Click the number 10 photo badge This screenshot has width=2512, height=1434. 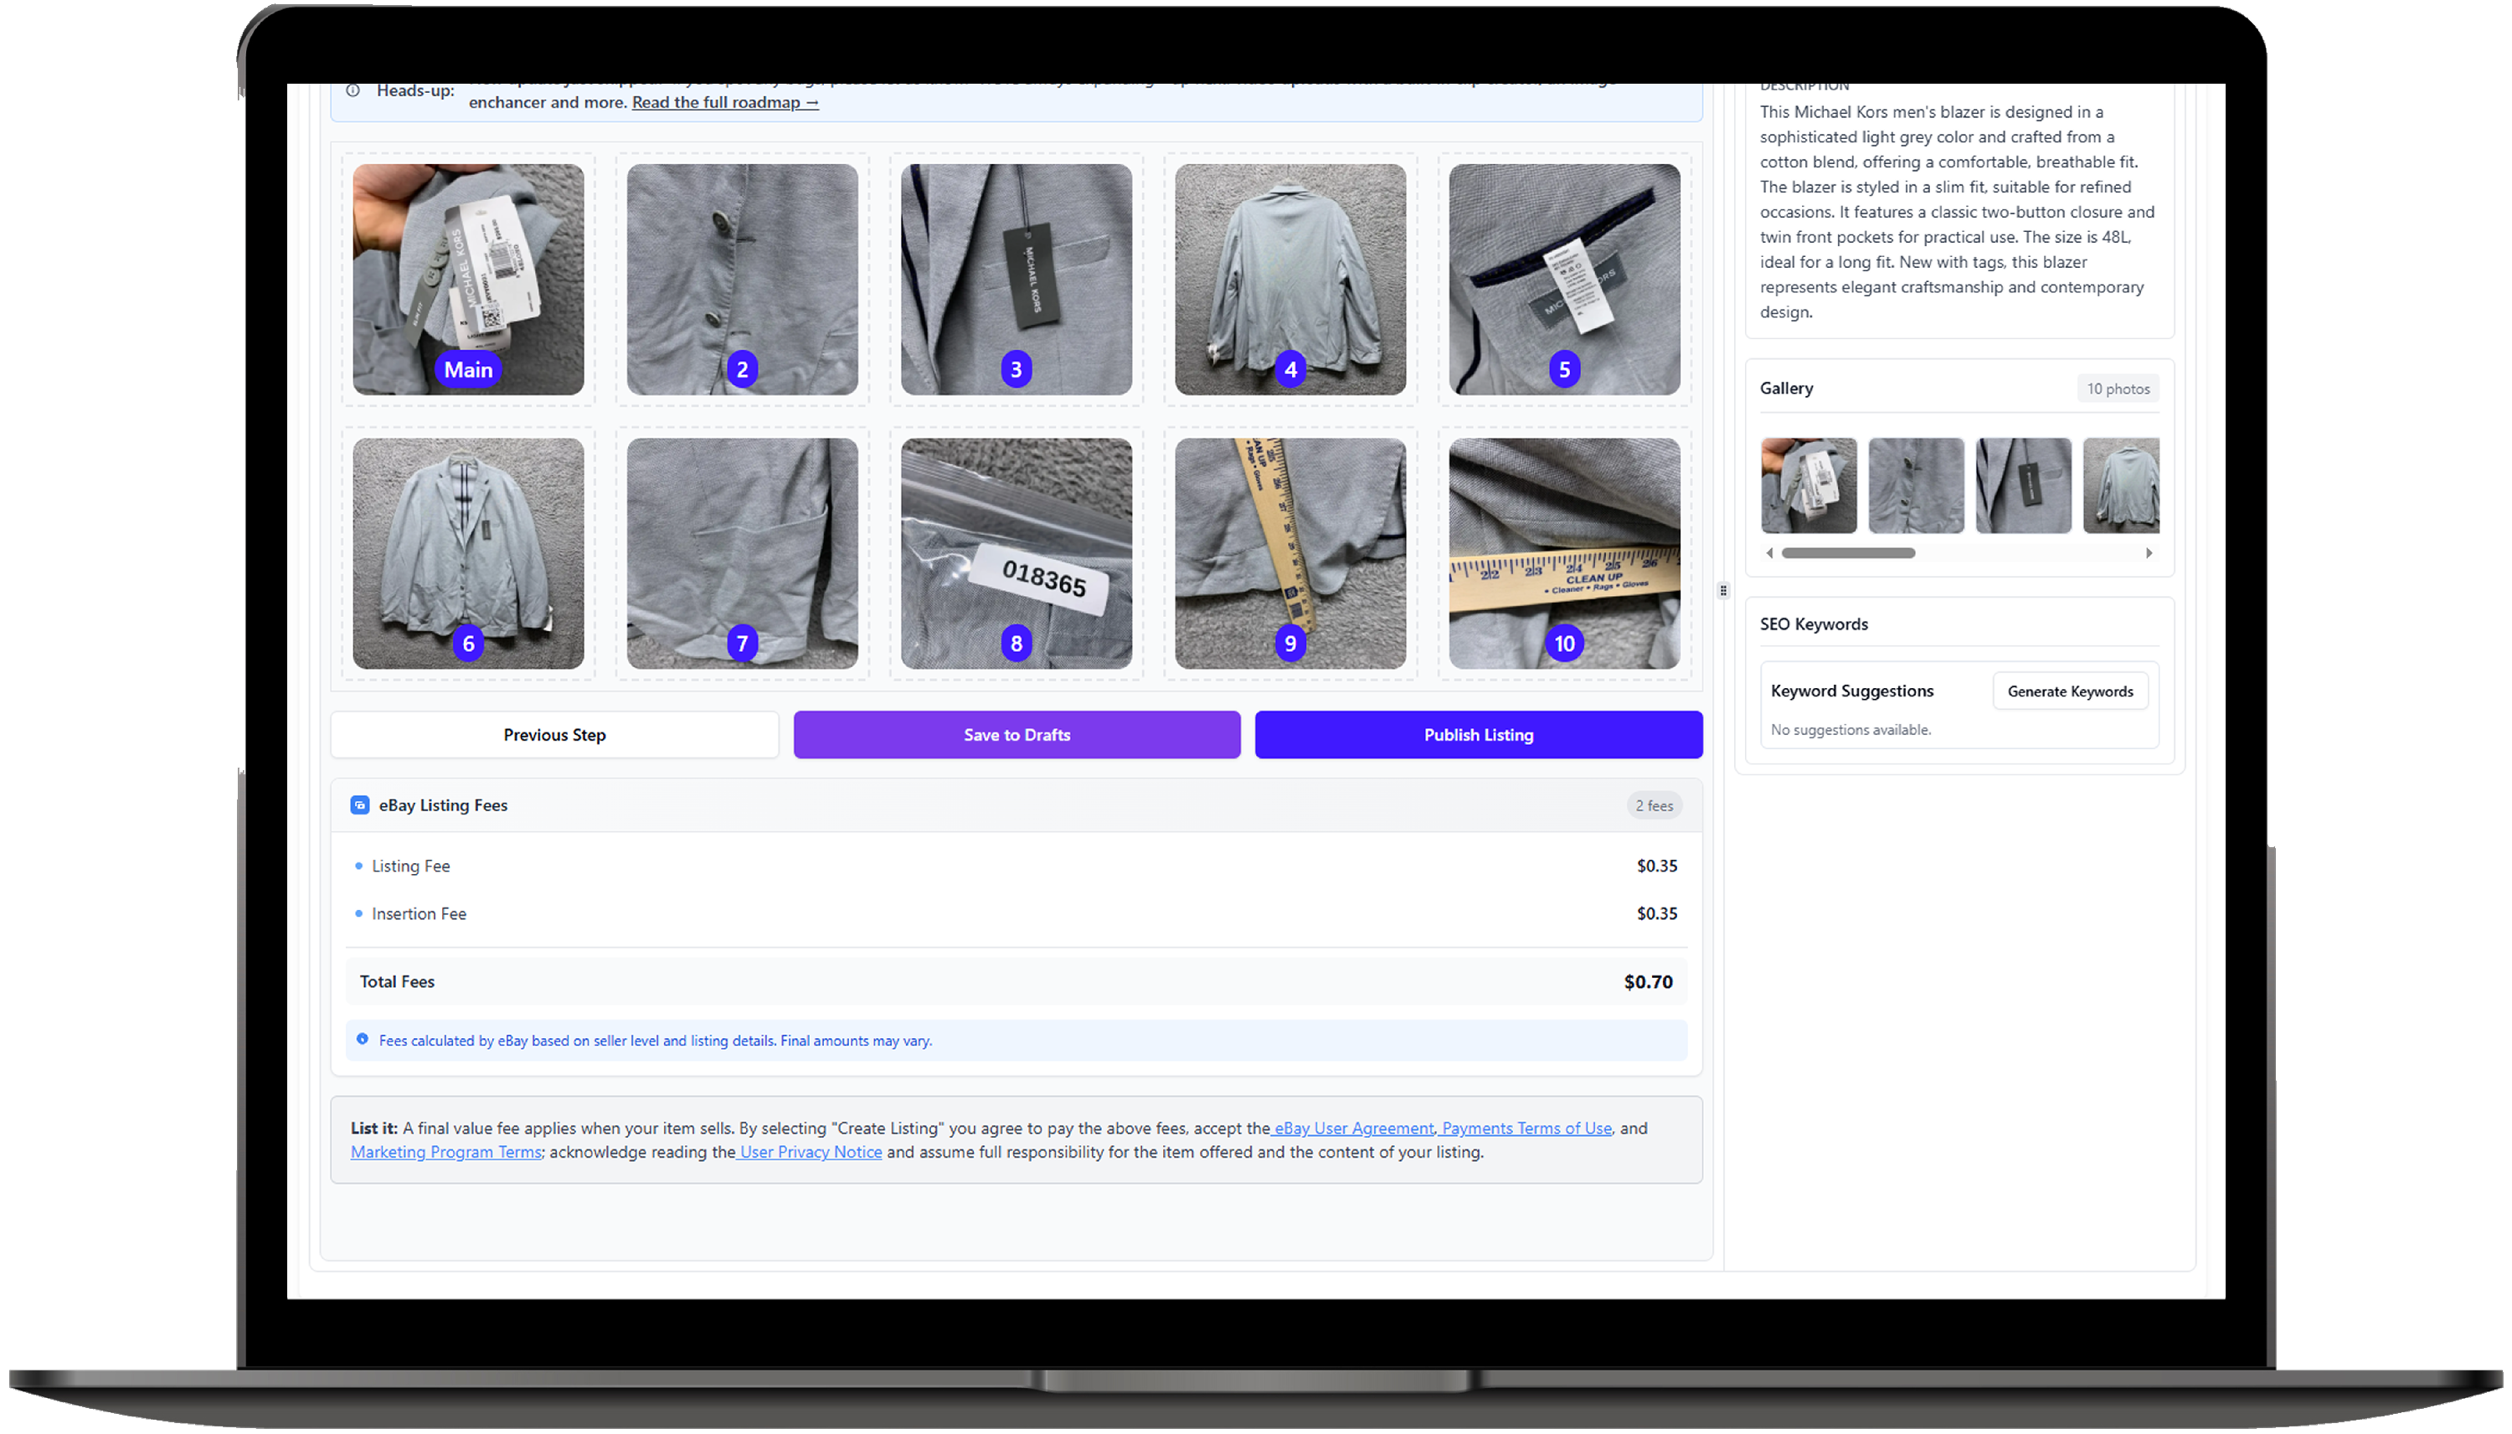pos(1563,643)
